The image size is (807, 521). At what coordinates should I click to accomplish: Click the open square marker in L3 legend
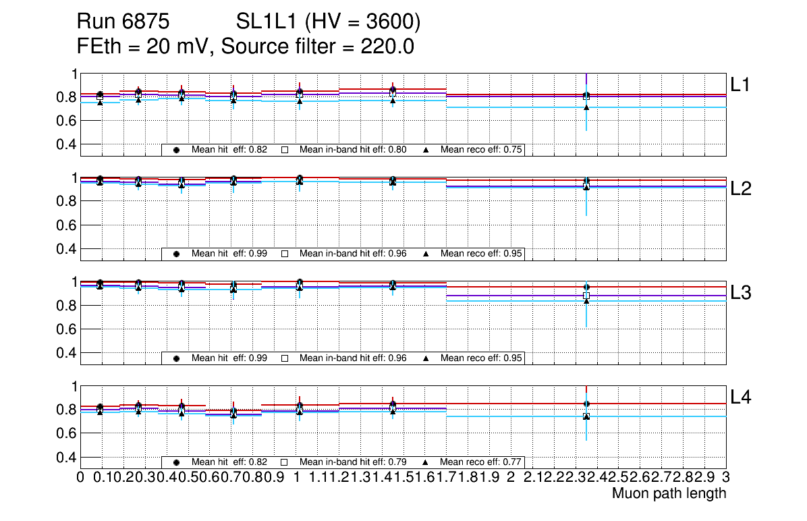click(284, 358)
